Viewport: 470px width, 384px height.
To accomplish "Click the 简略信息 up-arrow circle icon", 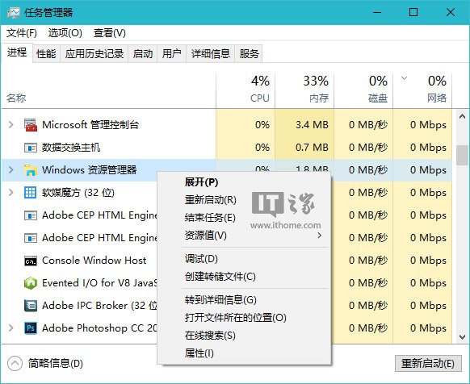I will coord(15,364).
